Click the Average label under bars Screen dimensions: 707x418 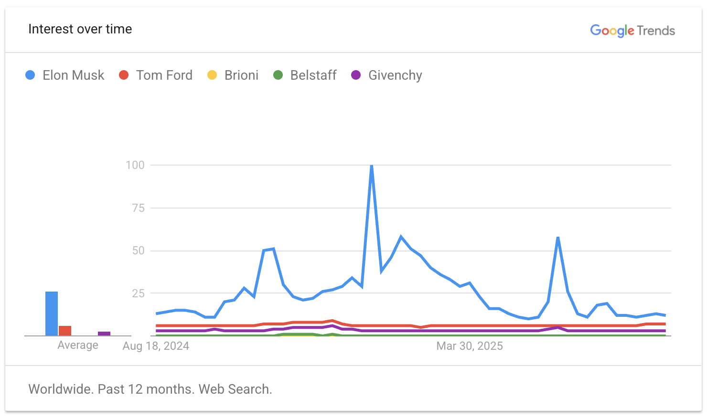pyautogui.click(x=78, y=345)
